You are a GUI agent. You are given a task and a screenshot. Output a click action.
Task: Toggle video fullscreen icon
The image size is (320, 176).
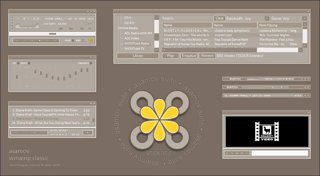(x=227, y=153)
